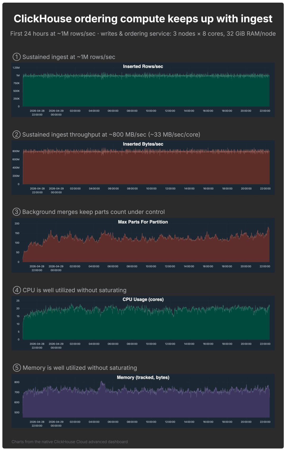Click '04:00:00' tick under Memory chart

(x=94, y=422)
